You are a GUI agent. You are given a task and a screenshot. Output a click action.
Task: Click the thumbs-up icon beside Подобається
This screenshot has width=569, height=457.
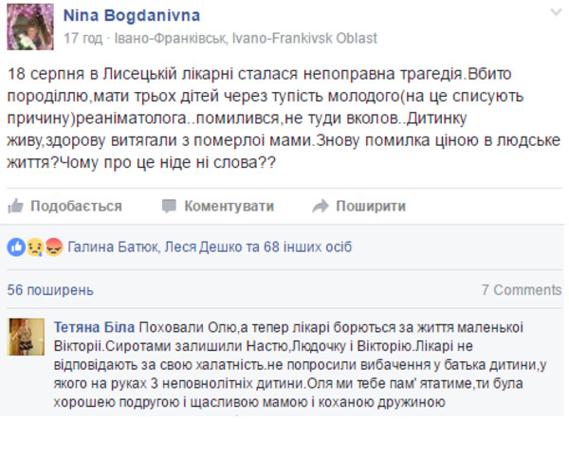point(15,206)
